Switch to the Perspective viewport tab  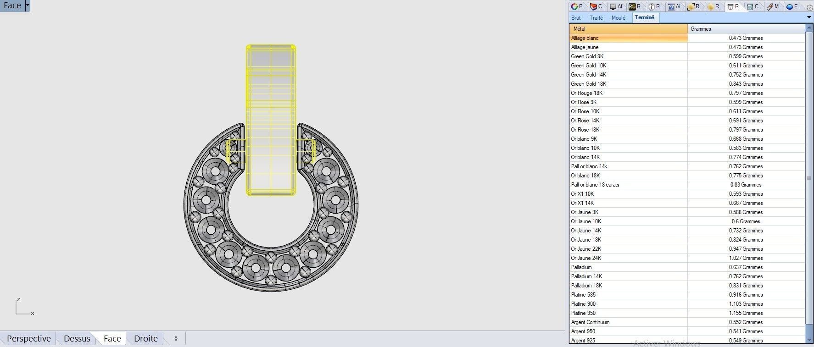tap(28, 339)
